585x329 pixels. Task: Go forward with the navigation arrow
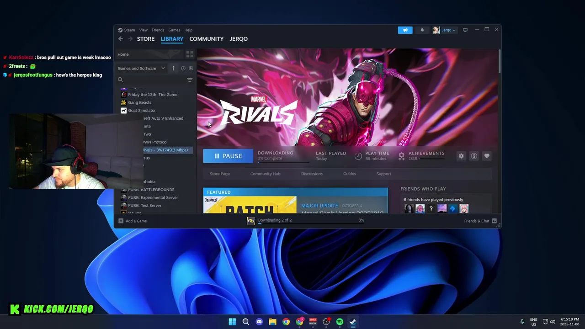click(x=130, y=39)
